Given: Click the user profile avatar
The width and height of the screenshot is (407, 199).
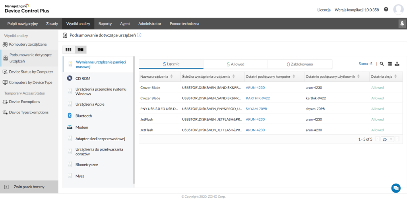Looking at the screenshot, I should click(398, 10).
